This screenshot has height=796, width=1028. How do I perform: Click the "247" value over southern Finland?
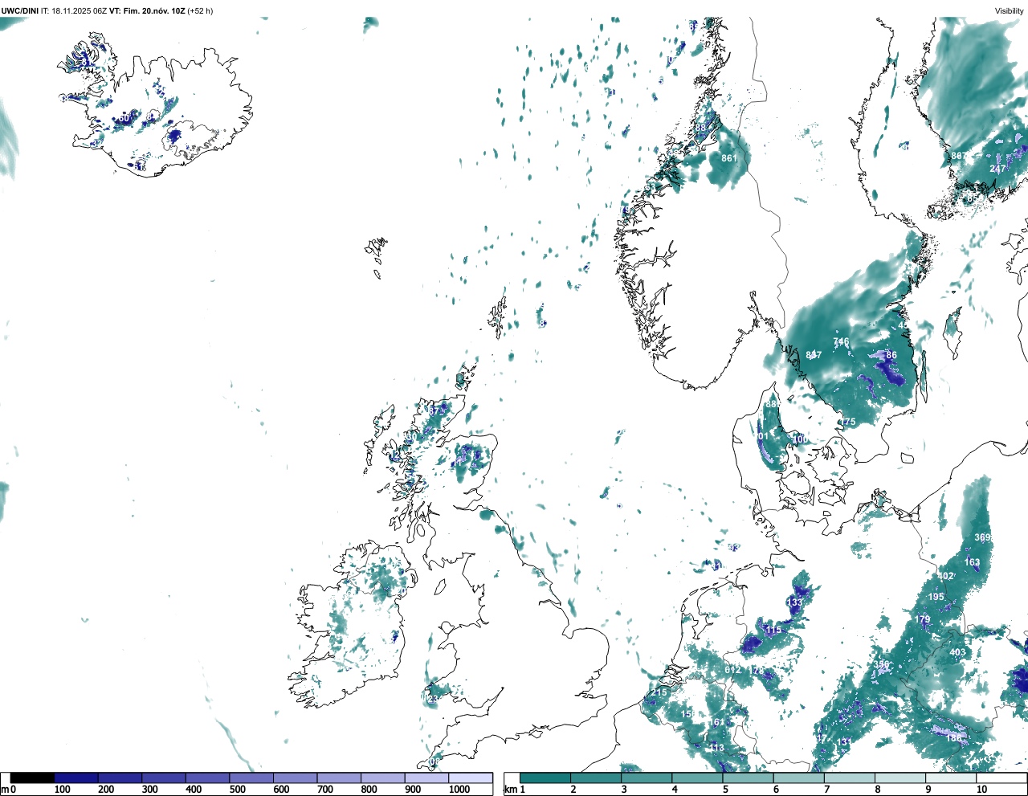[997, 169]
